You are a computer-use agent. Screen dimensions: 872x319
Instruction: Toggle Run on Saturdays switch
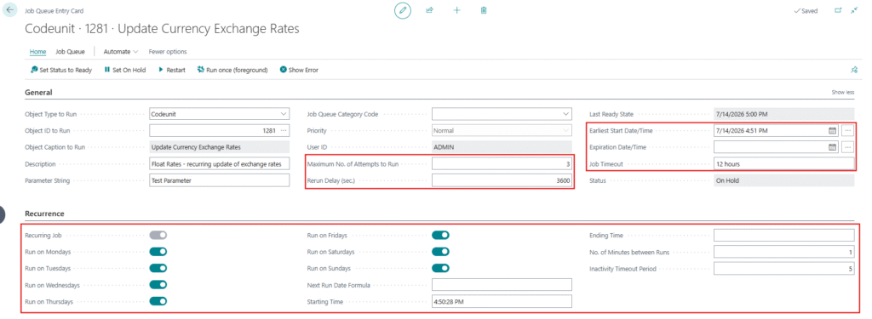[x=440, y=252]
